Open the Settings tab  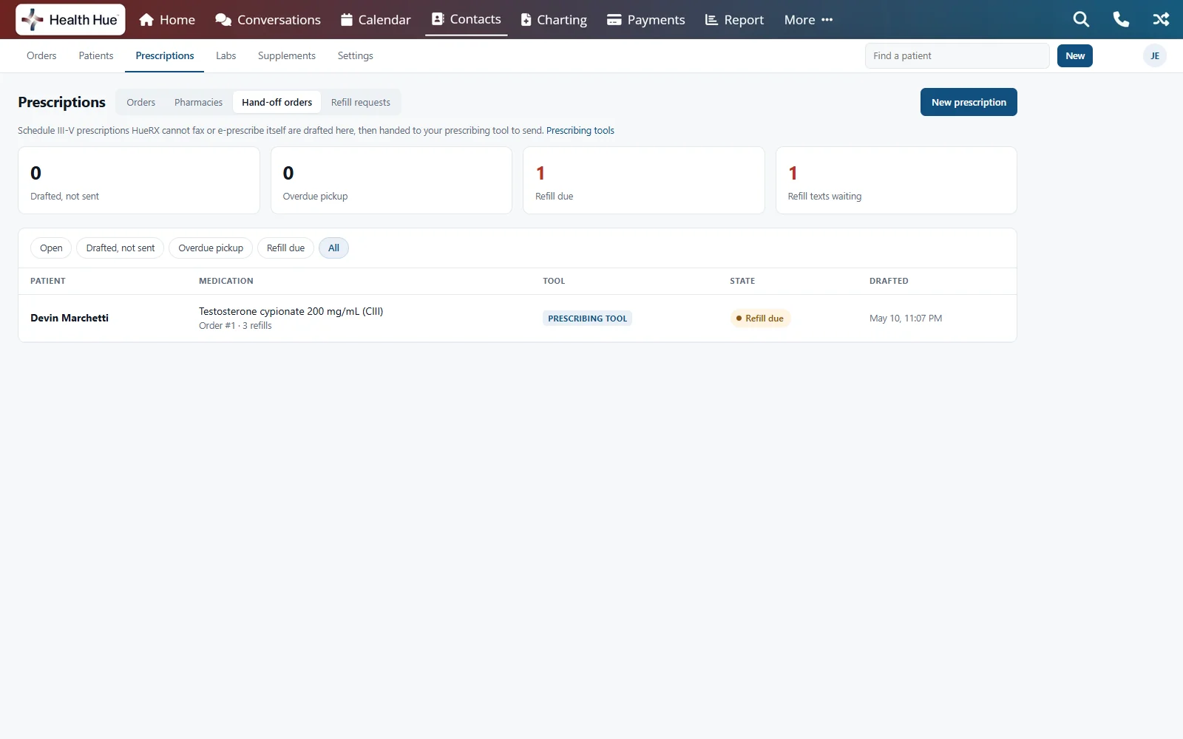[355, 56]
